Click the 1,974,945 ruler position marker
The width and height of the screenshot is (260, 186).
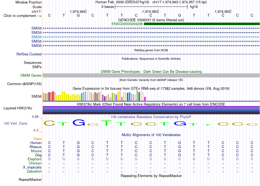78,11
